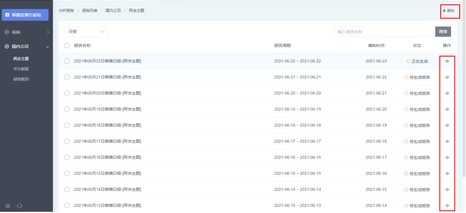
Task: View the 2021年06月13日 report via eye icon
Action: click(447, 206)
